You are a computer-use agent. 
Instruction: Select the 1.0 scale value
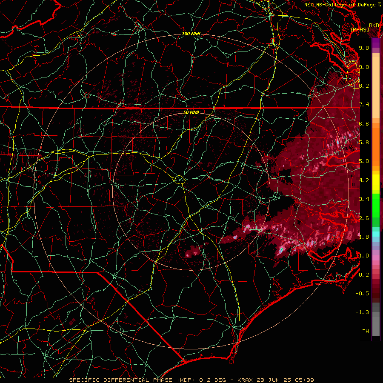pos(364,256)
